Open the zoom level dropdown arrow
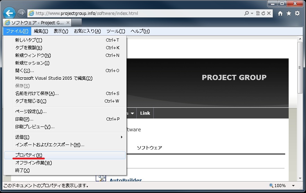This screenshot has height=193, width=306. (x=293, y=186)
